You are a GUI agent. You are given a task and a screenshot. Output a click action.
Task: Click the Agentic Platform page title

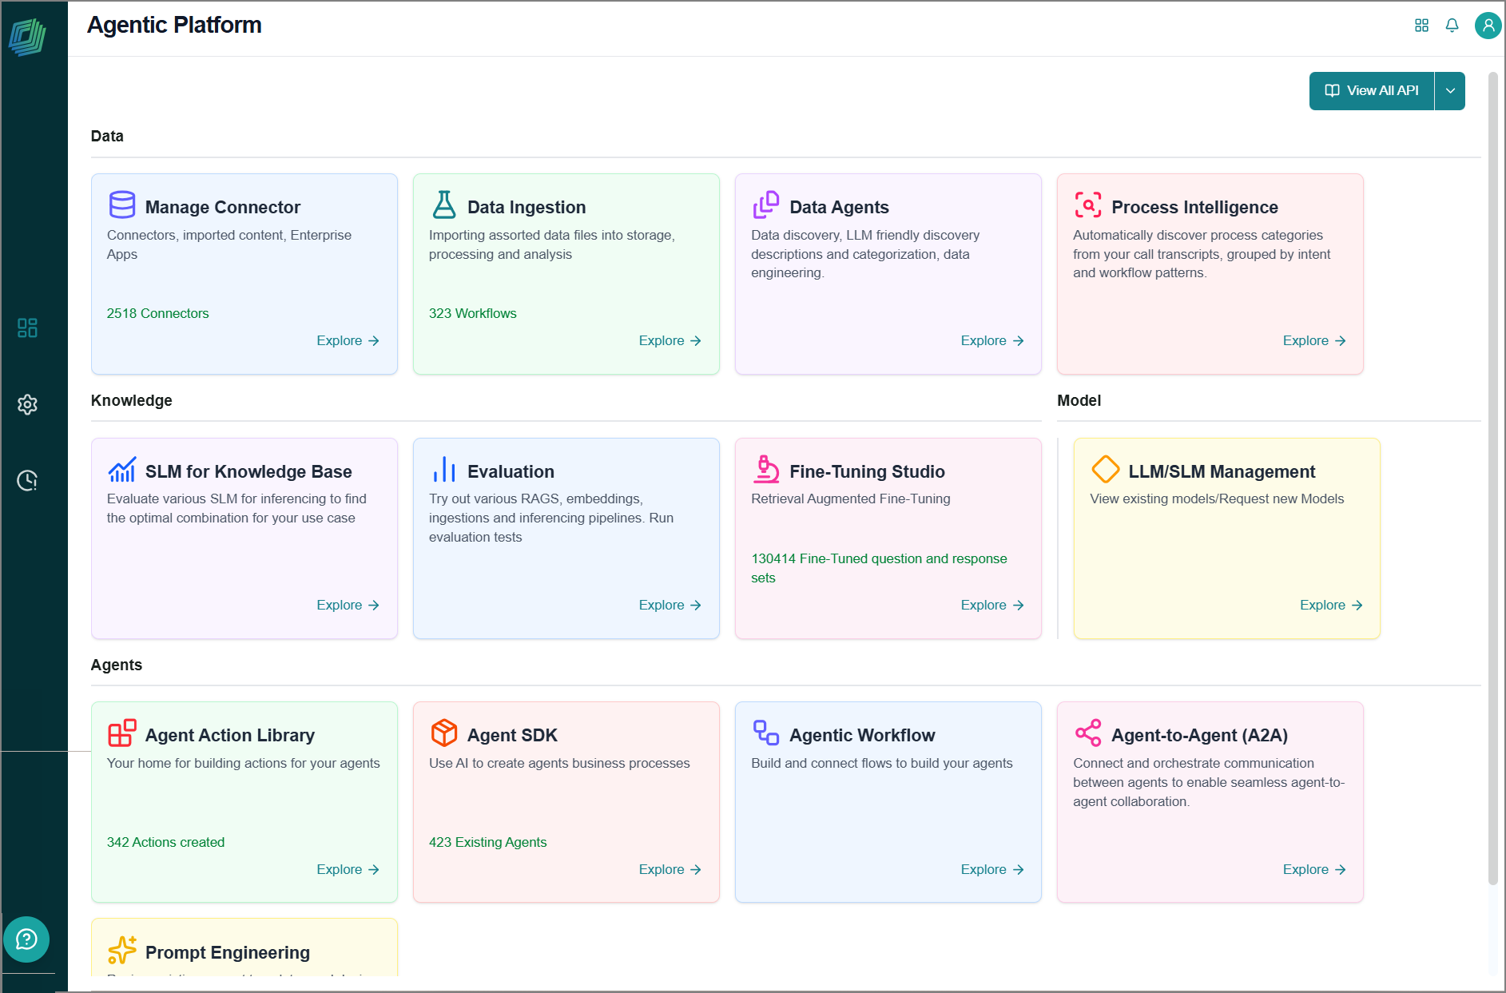click(x=174, y=25)
